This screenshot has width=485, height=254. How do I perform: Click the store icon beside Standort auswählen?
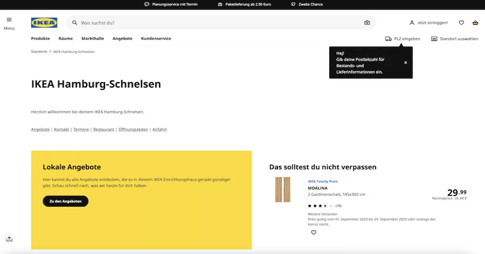(x=434, y=39)
